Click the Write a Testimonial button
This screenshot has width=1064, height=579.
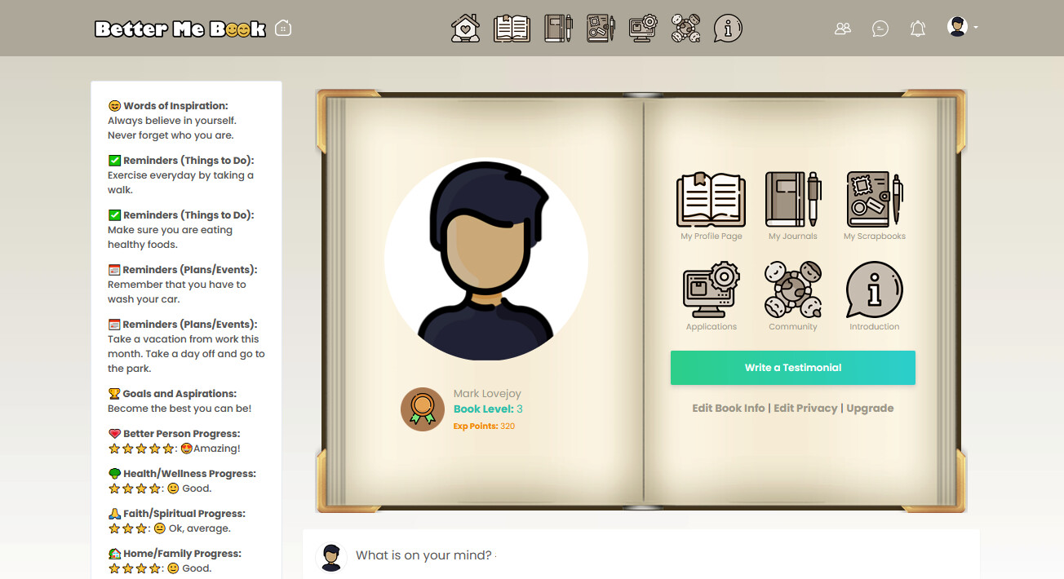coord(793,368)
